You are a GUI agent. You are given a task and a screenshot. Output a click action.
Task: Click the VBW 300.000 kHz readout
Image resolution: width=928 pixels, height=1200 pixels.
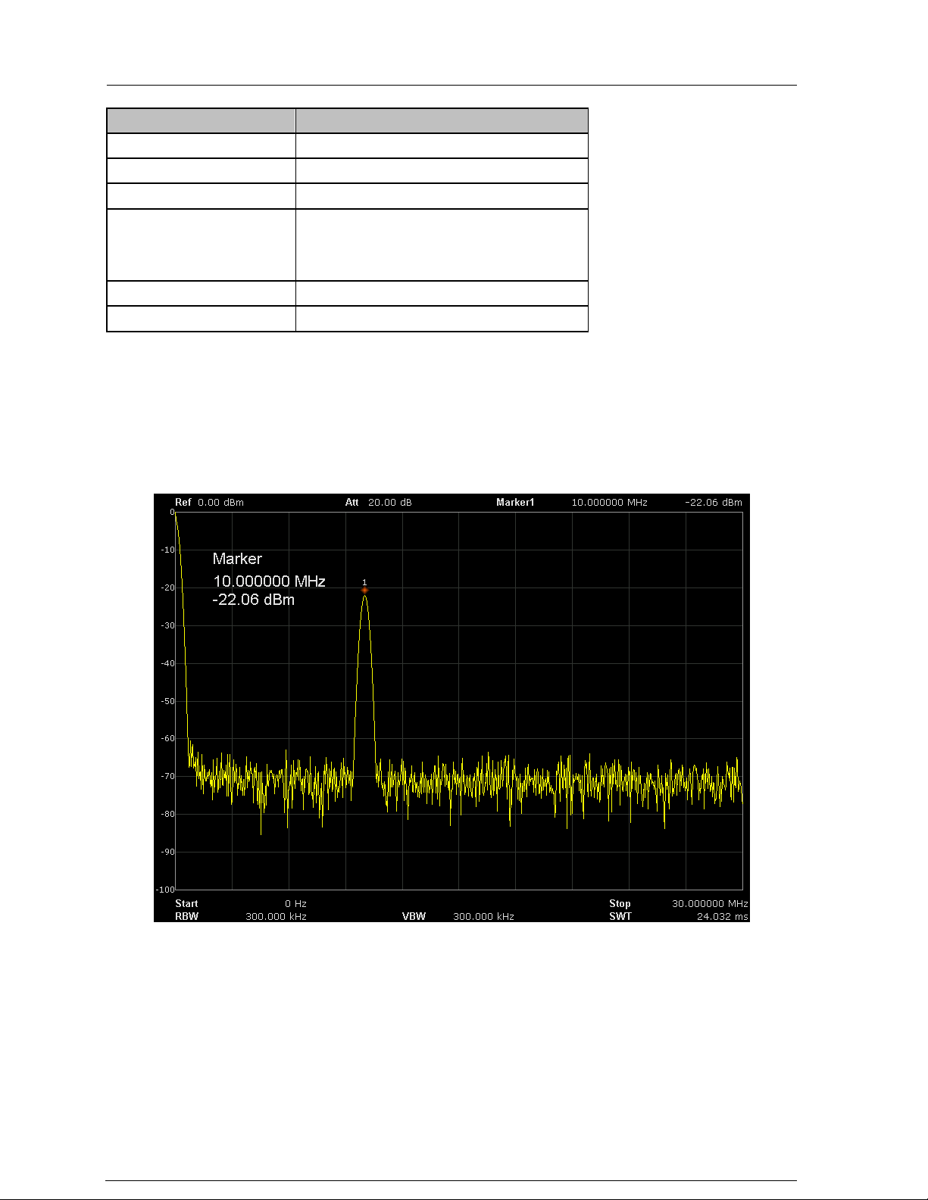pos(458,916)
